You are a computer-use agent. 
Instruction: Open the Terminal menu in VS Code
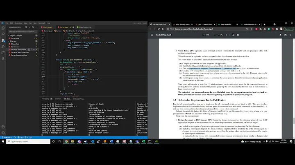pyautogui.click(x=41, y=23)
